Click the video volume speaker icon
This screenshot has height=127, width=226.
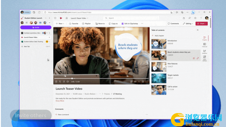pos(68,82)
